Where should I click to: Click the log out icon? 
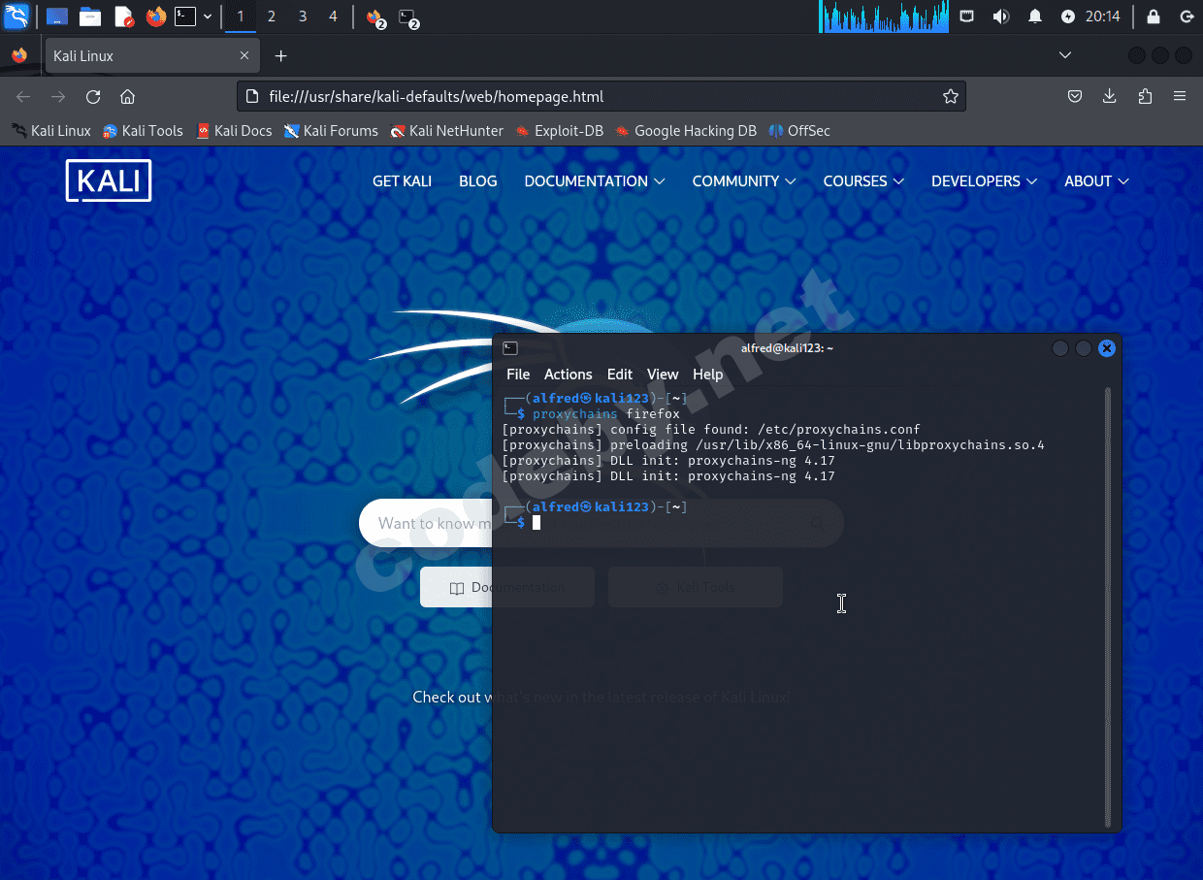[1187, 16]
